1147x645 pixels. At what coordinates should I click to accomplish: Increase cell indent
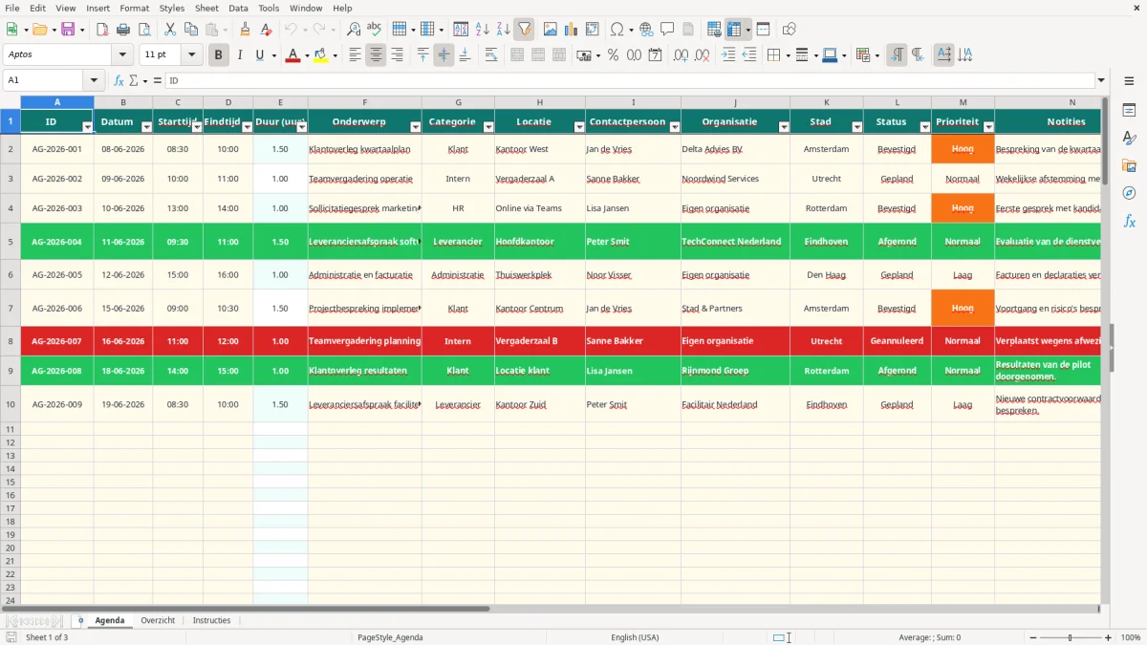[728, 55]
